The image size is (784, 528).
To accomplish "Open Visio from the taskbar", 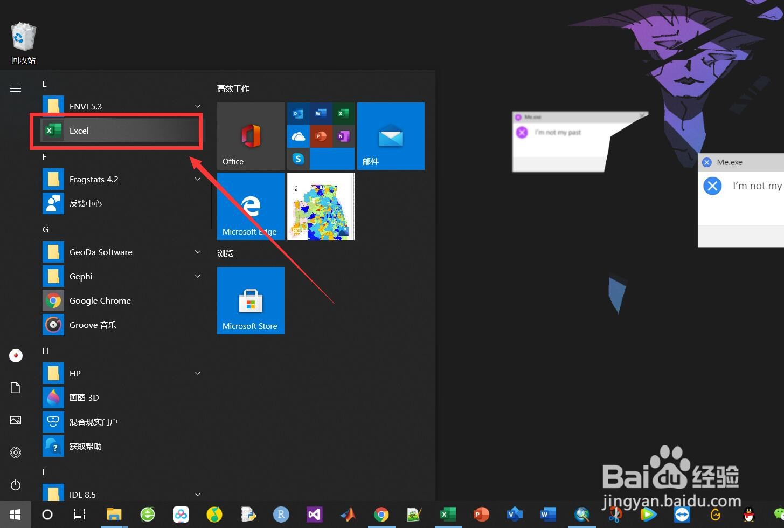I will click(515, 515).
